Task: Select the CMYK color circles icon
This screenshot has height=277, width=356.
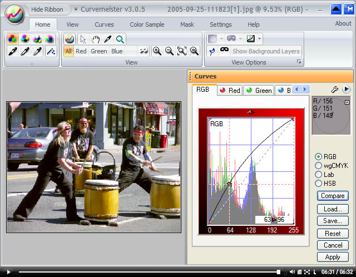Action: click(24, 39)
